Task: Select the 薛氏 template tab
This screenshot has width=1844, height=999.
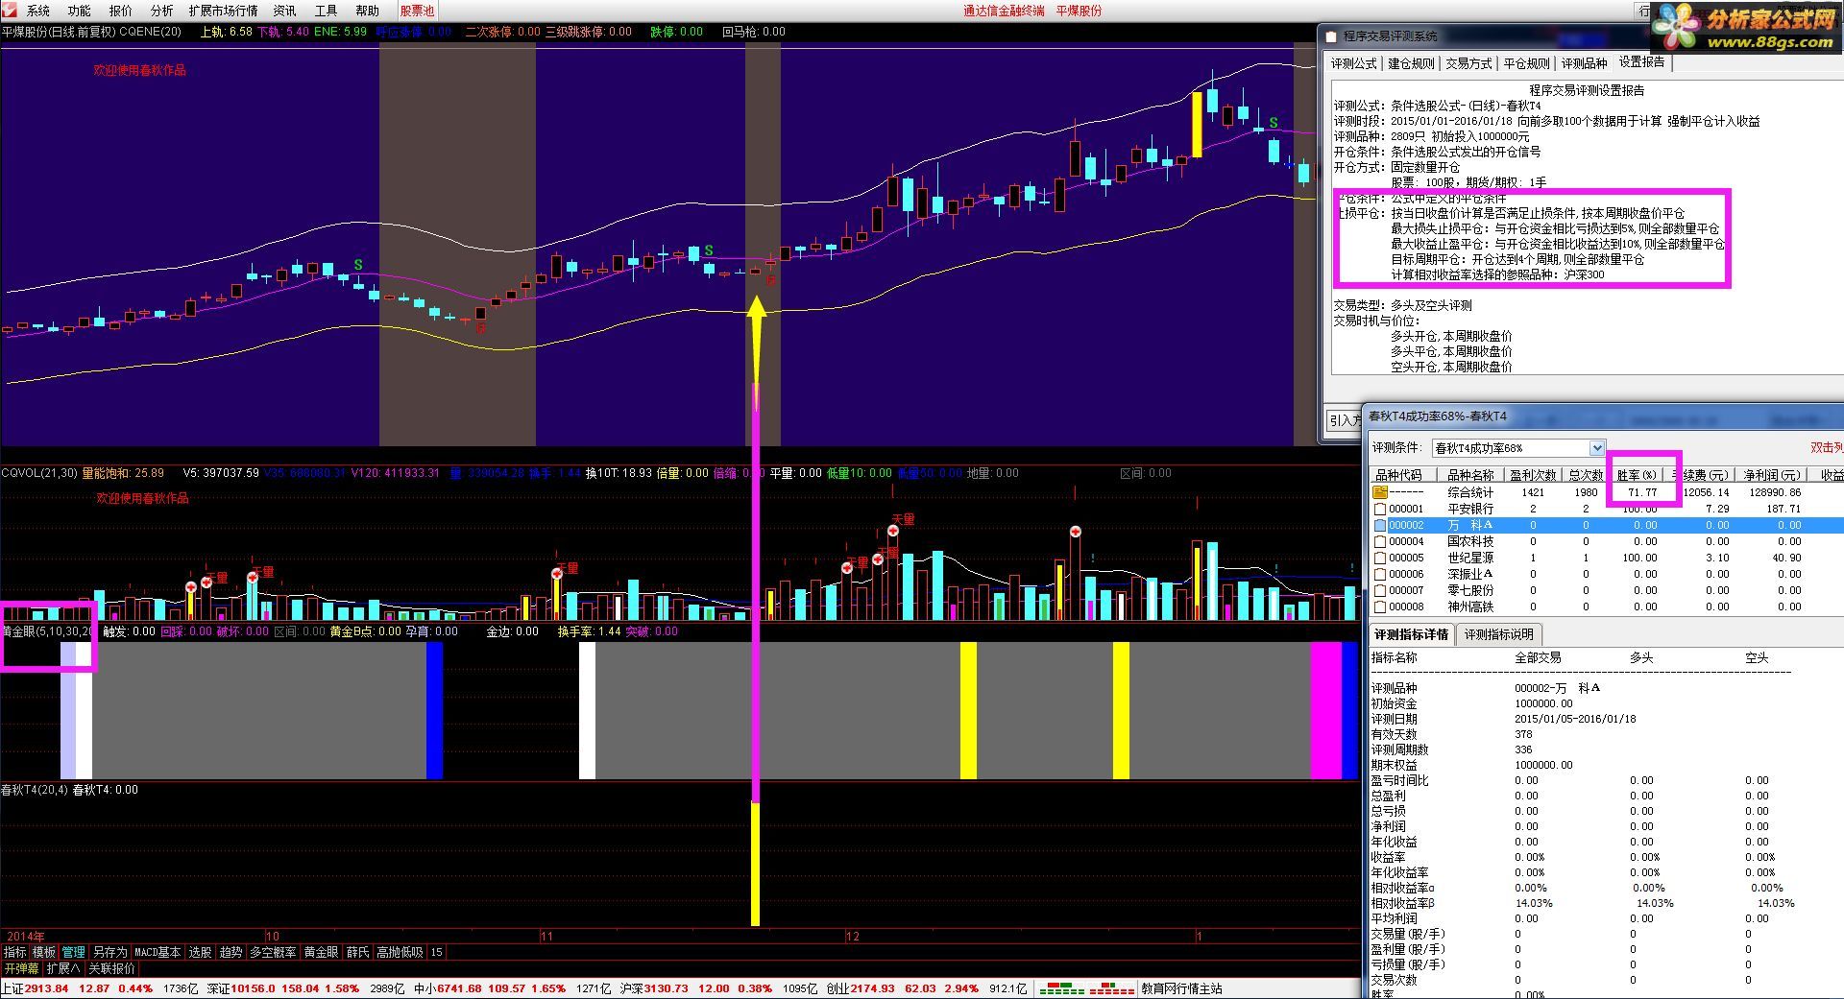Action: [357, 952]
